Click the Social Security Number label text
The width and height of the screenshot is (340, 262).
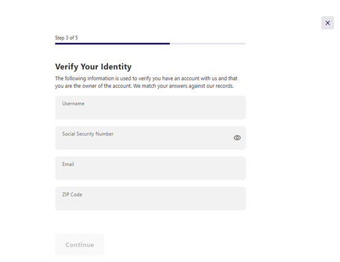pos(88,134)
